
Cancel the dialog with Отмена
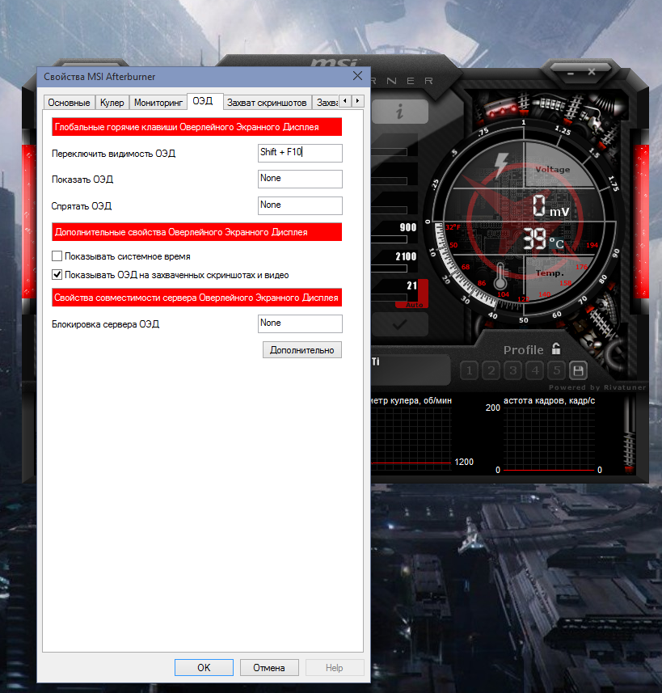(x=269, y=667)
